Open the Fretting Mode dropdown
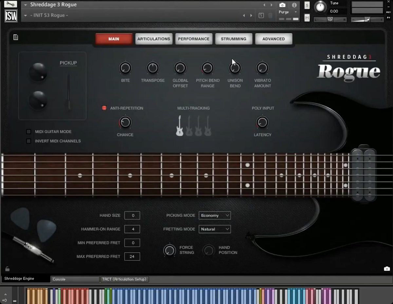 215,229
